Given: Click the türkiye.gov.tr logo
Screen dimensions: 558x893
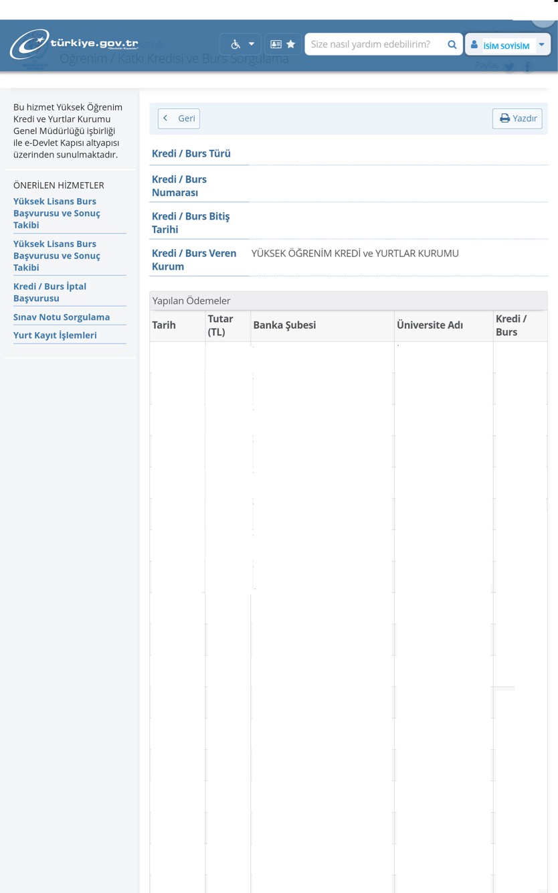Looking at the screenshot, I should click(x=74, y=44).
